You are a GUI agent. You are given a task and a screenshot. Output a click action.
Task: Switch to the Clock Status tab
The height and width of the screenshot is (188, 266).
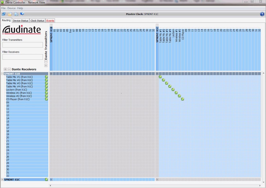pos(37,21)
